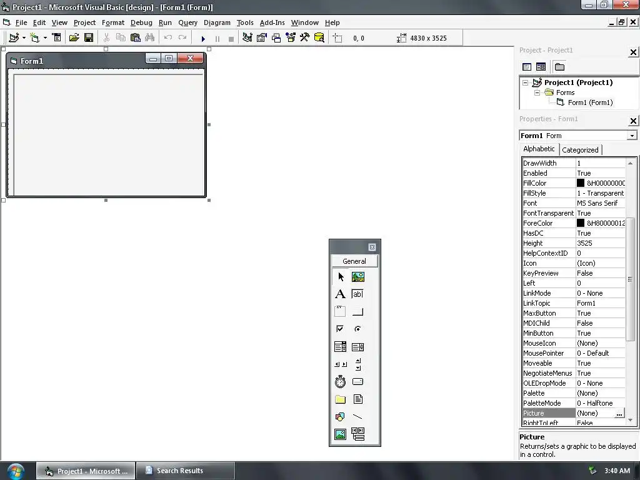The height and width of the screenshot is (480, 640).
Task: Click the Picture property ellipsis button
Action: tap(619, 414)
